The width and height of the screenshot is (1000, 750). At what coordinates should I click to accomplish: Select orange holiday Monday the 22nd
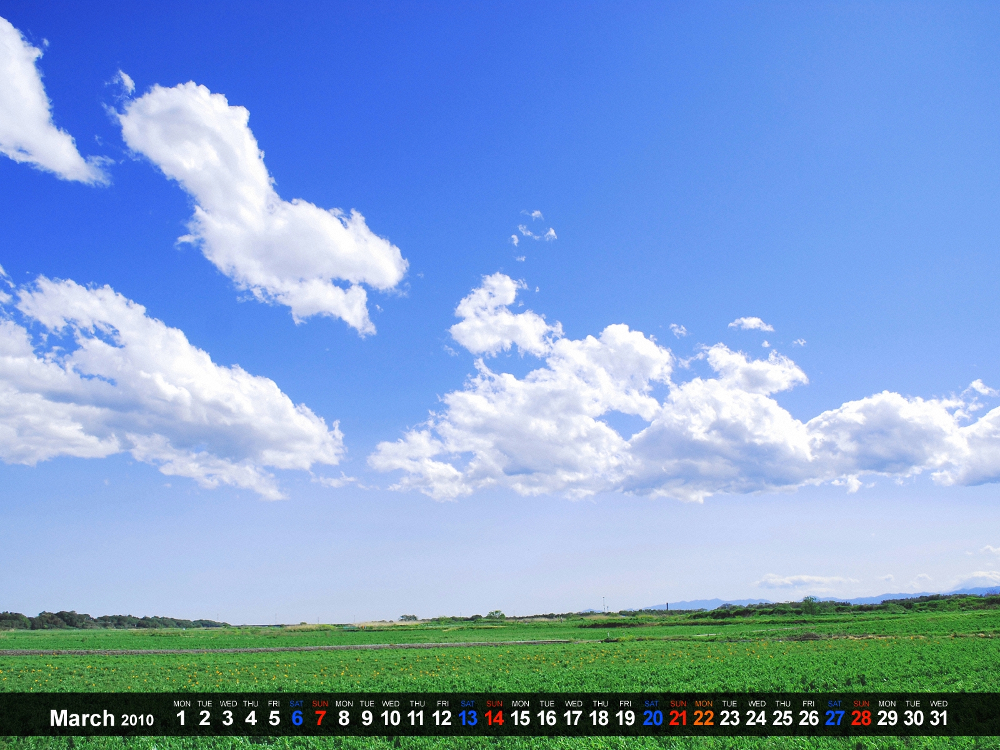[x=704, y=718]
